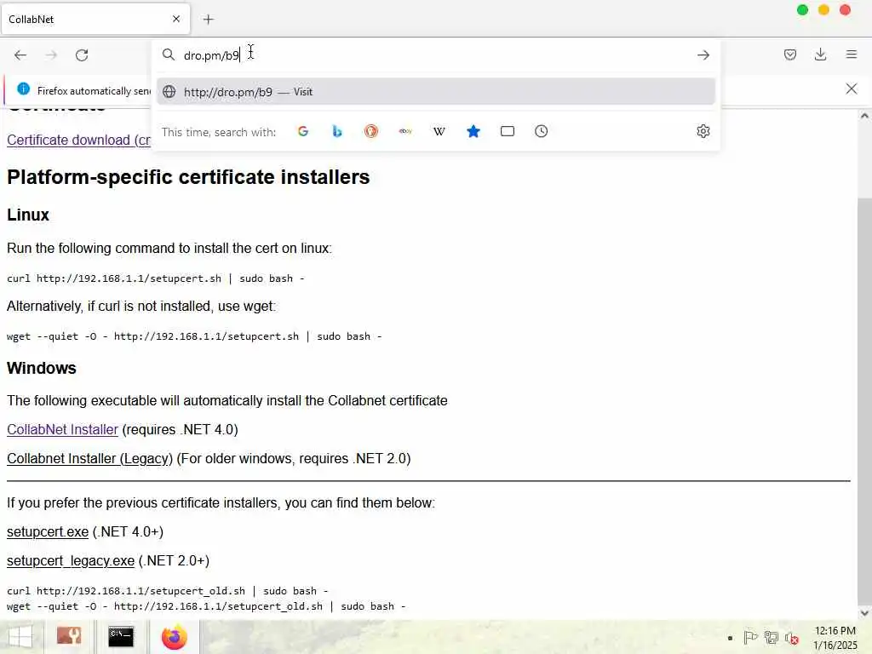Open network tray icon
Screen dimensions: 872x654
(x=771, y=637)
